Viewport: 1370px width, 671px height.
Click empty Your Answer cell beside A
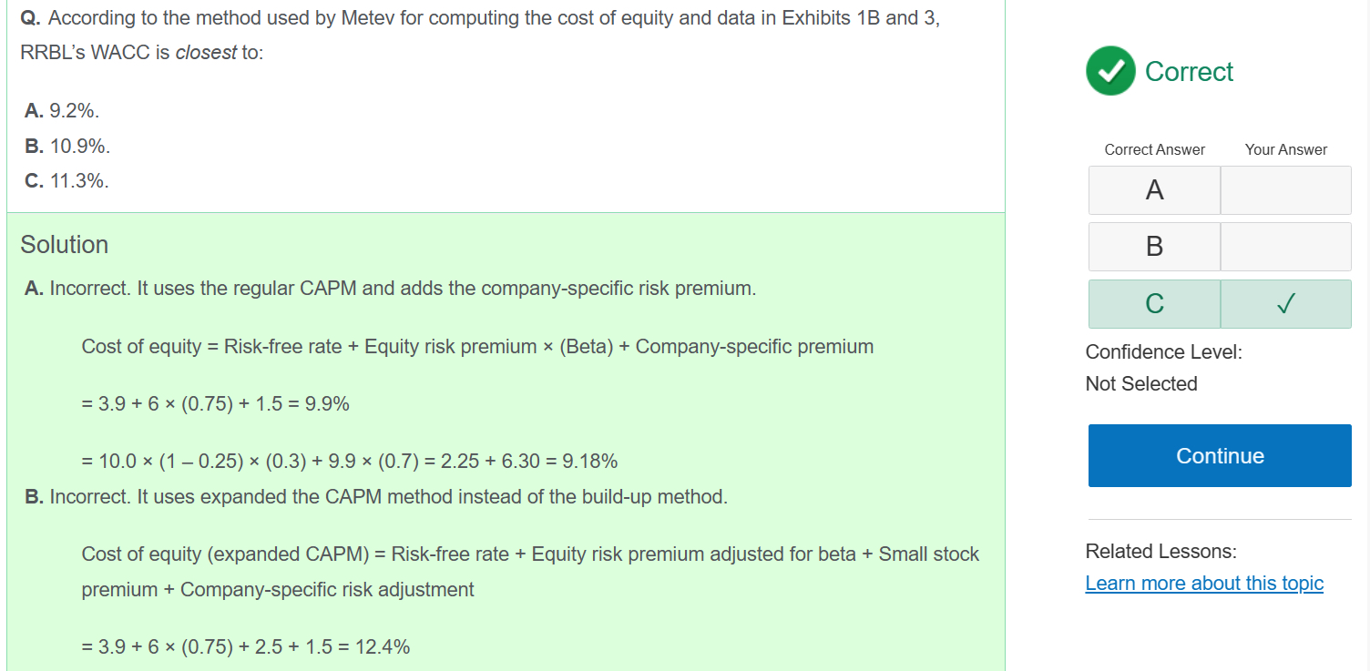pos(1285,190)
